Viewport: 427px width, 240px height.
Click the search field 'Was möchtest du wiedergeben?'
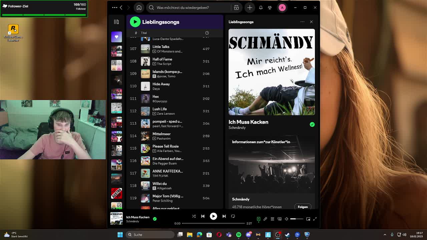(183, 7)
